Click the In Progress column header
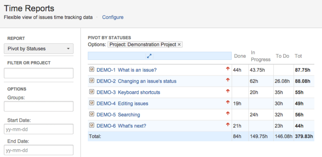Screen dimensions: 322x157 point(260,56)
